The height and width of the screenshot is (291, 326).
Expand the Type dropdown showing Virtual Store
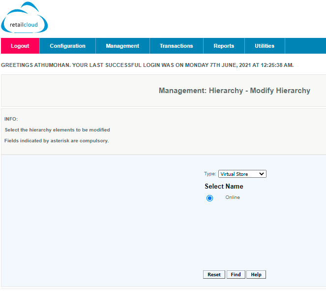(242, 174)
